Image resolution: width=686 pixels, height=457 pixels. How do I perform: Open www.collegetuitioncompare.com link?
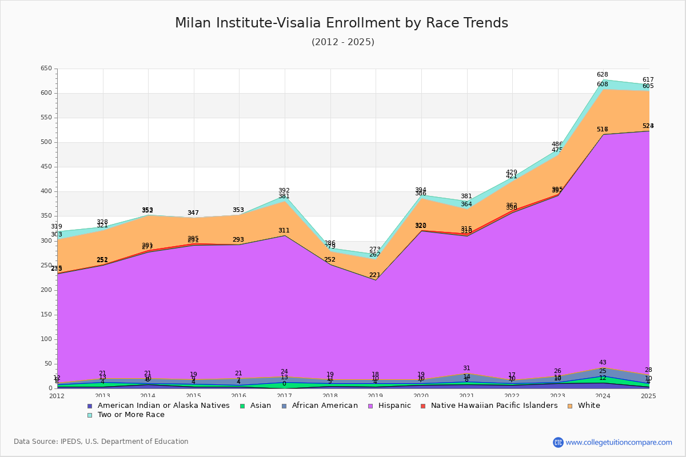619,442
